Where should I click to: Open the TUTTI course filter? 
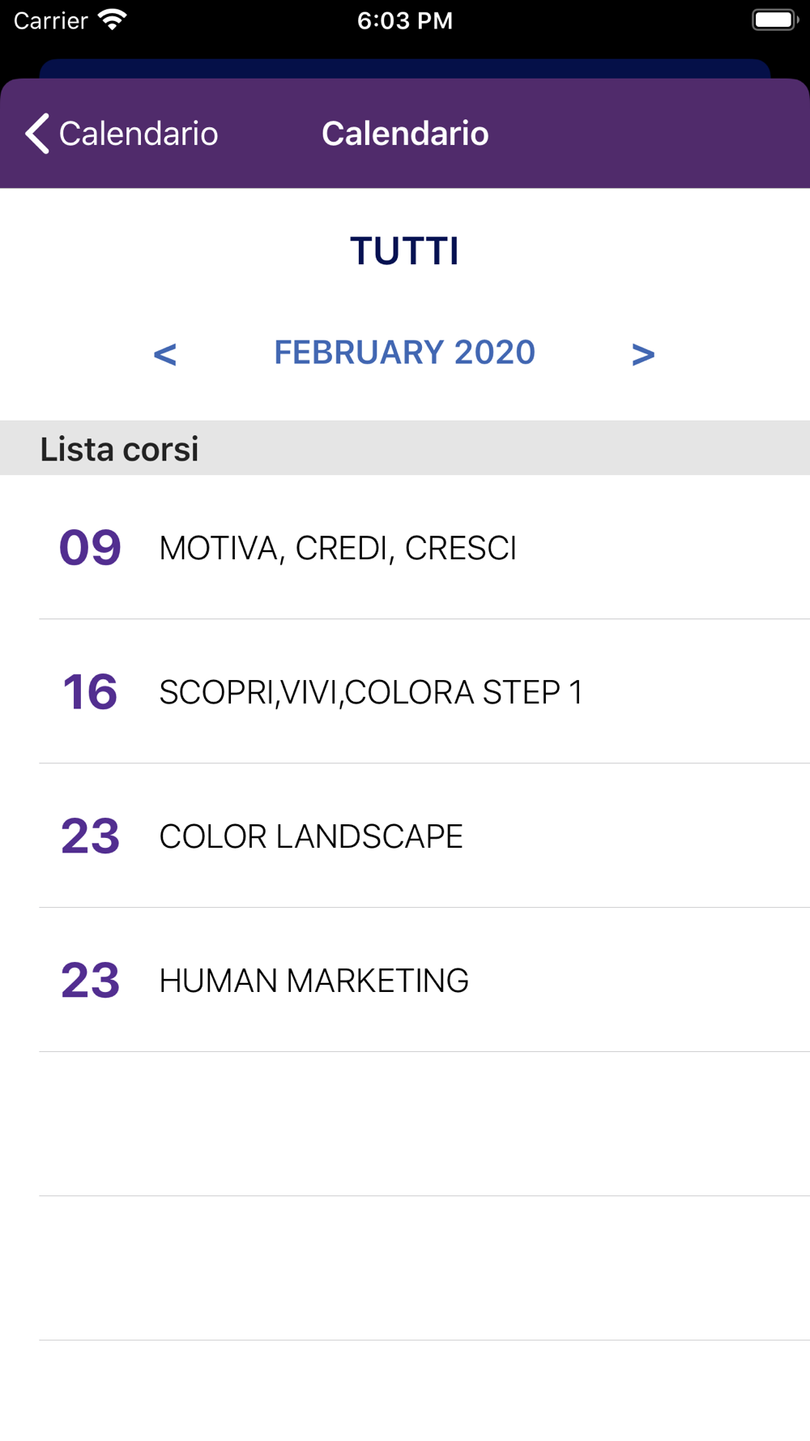coord(405,251)
